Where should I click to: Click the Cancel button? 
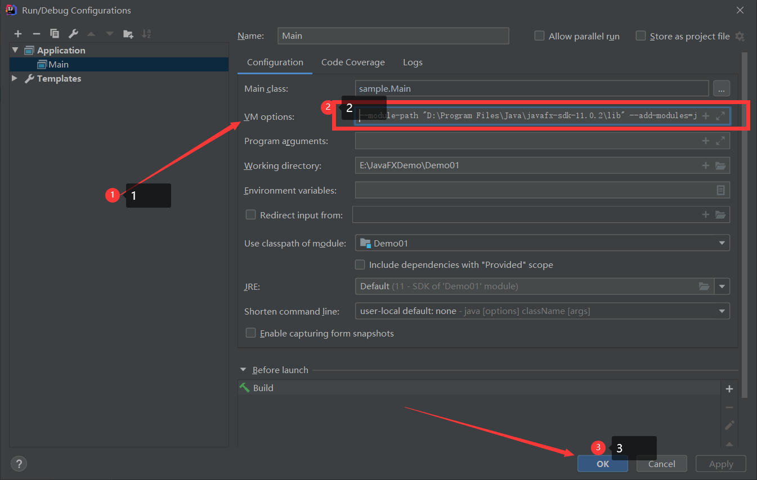pyautogui.click(x=662, y=464)
